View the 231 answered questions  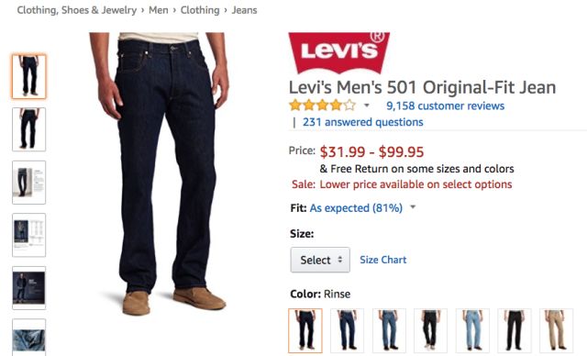pos(363,122)
